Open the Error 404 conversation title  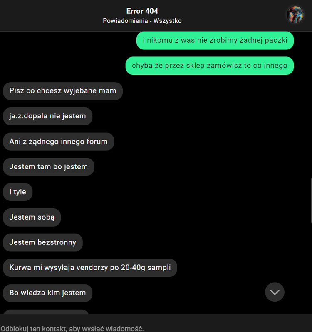click(142, 11)
